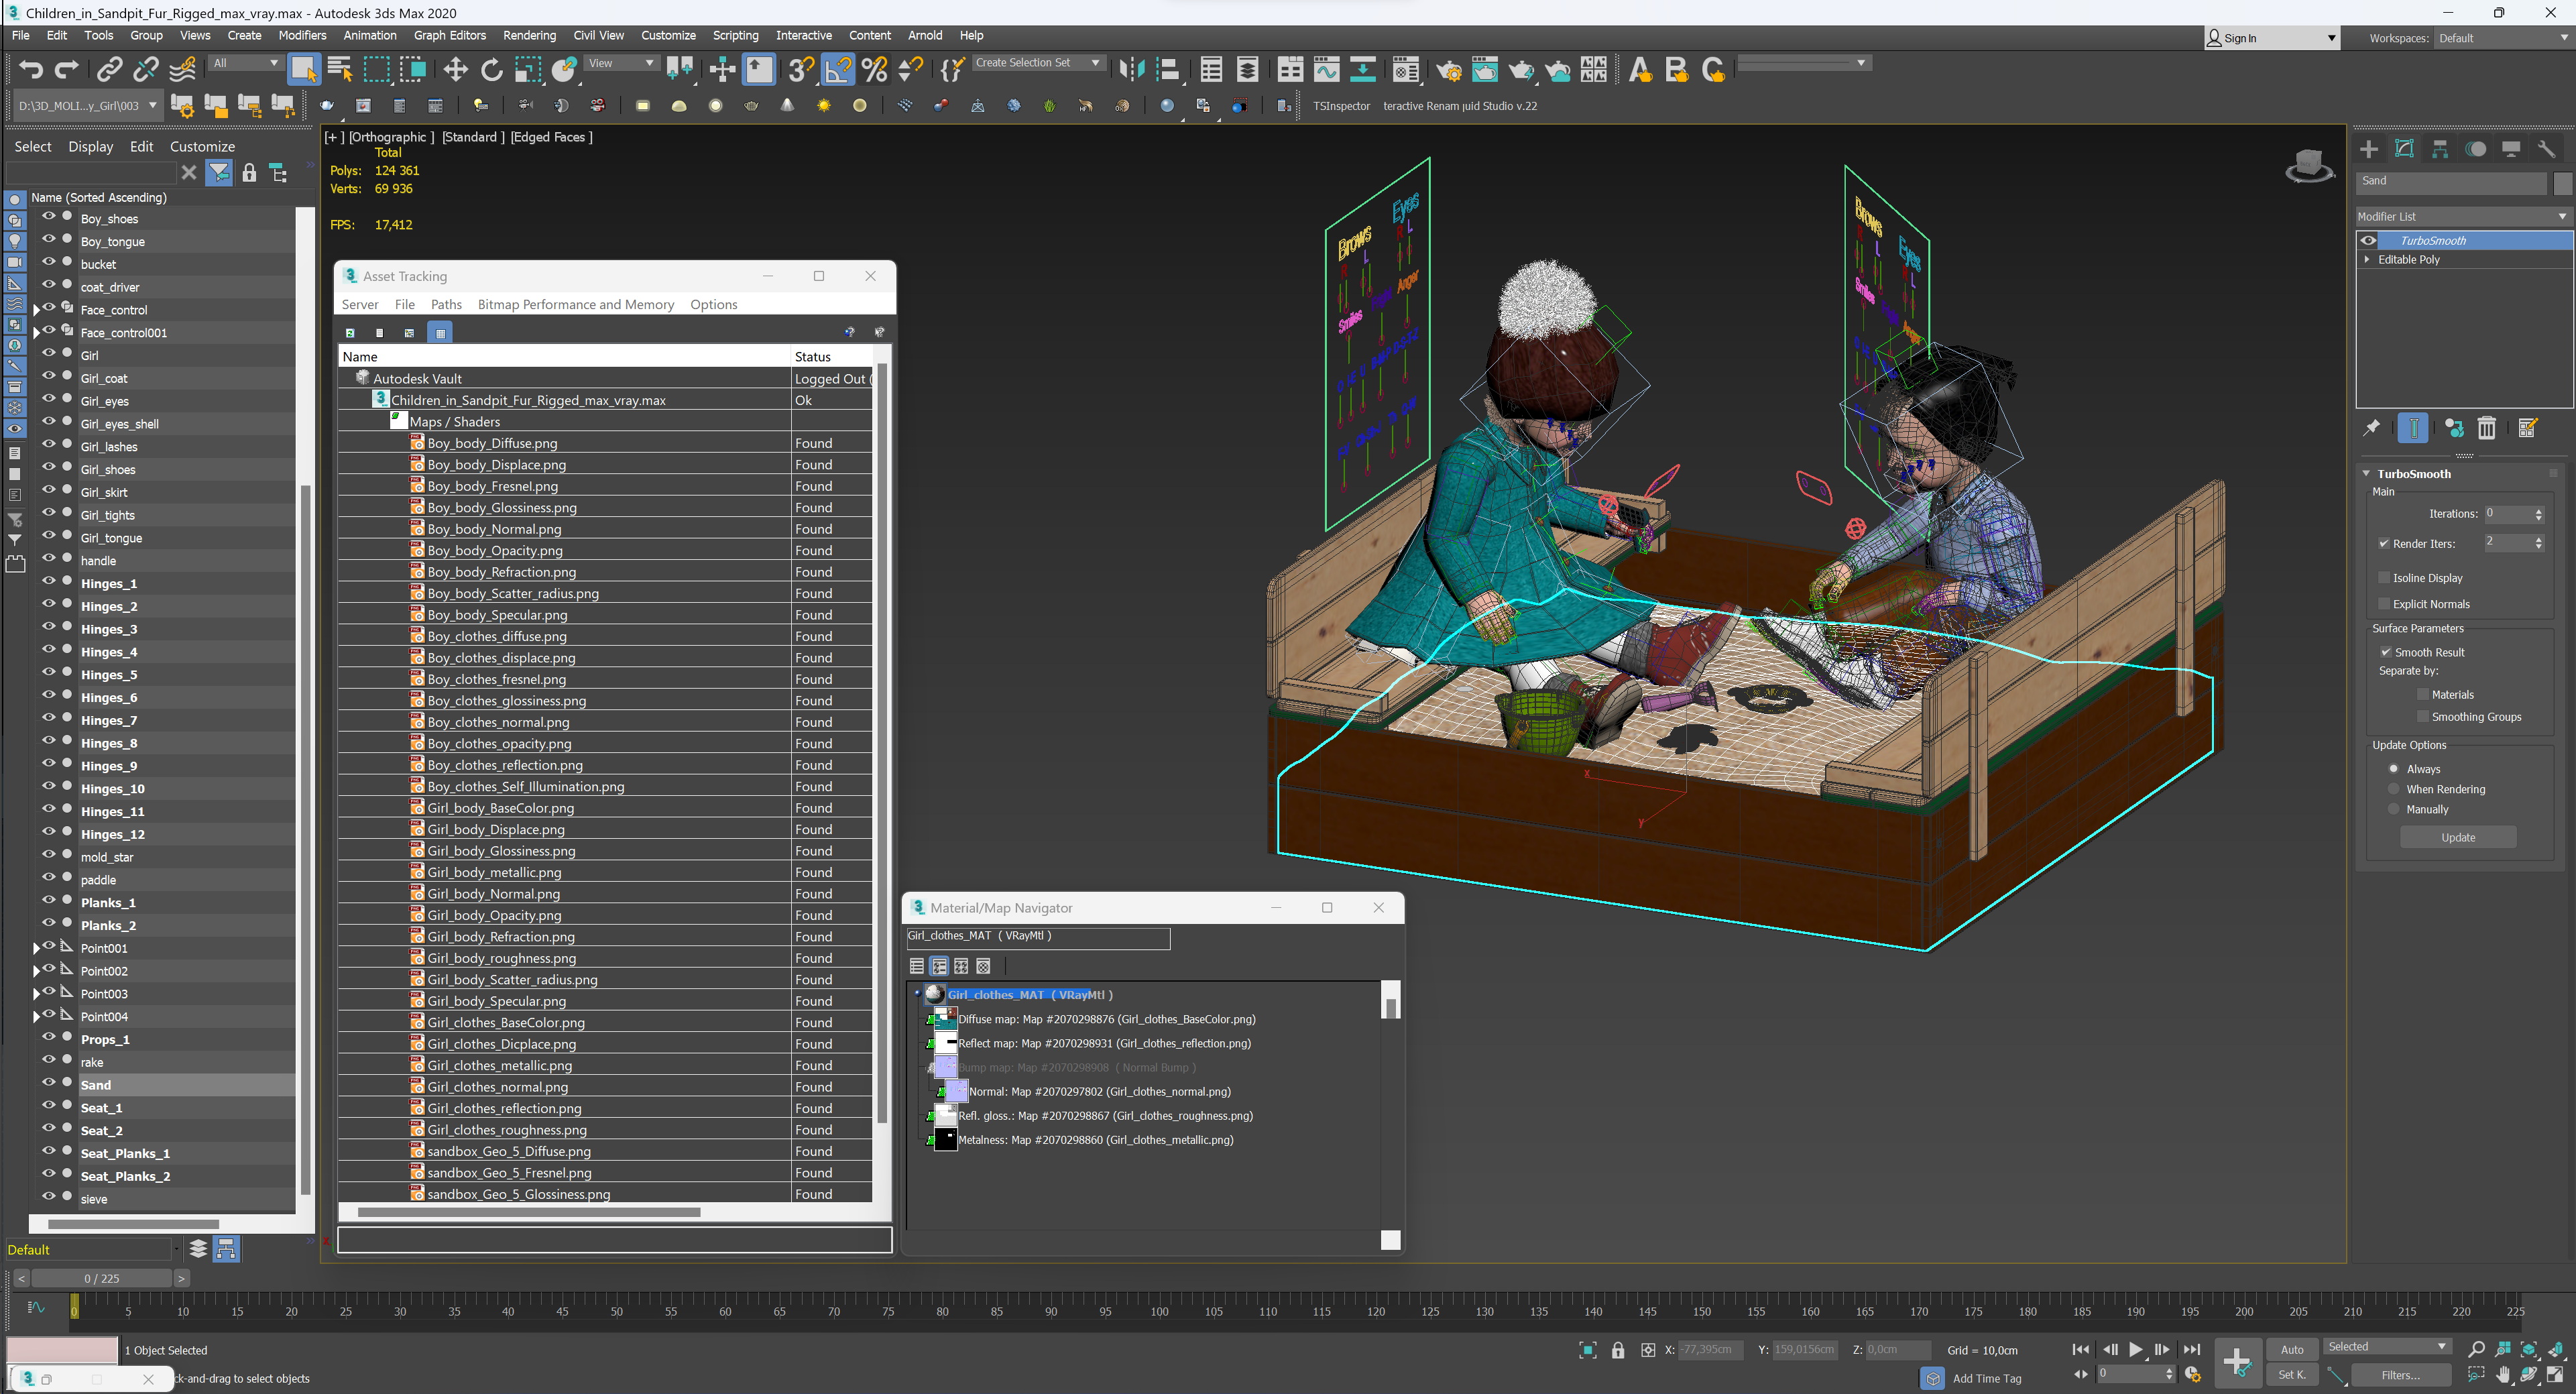This screenshot has width=2576, height=1394.
Task: Toggle the Angle Snap tool
Action: [x=838, y=69]
